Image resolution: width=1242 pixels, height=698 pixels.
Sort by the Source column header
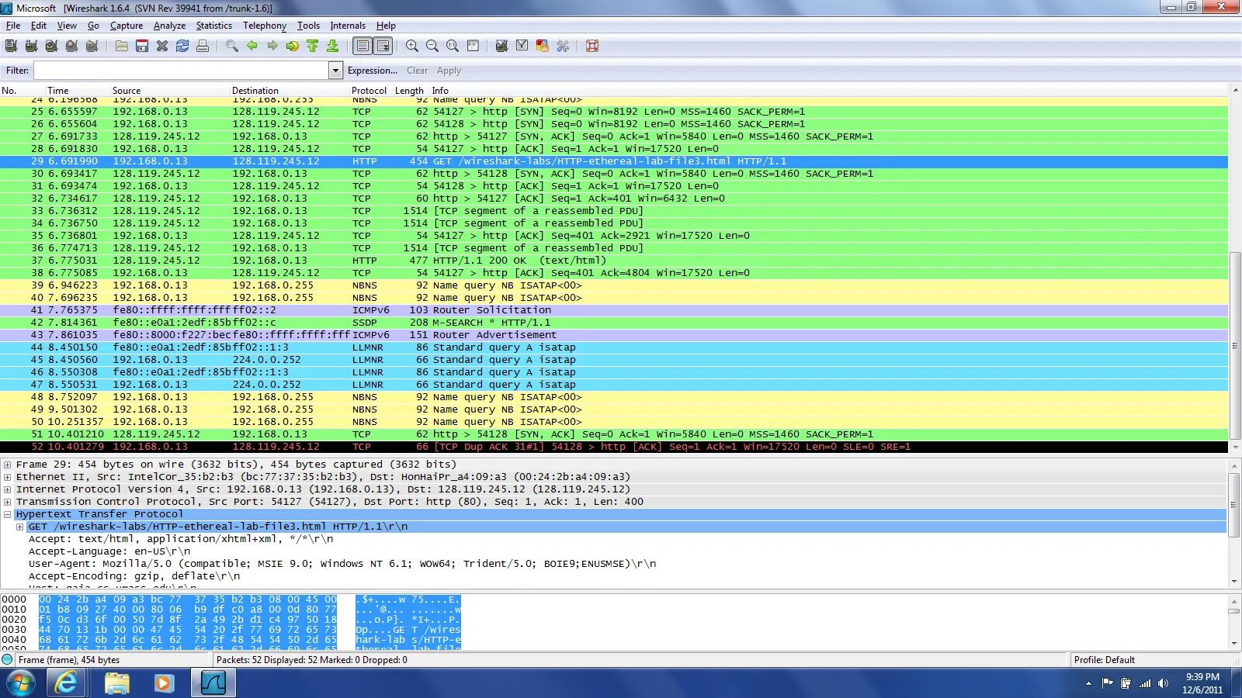pos(127,91)
